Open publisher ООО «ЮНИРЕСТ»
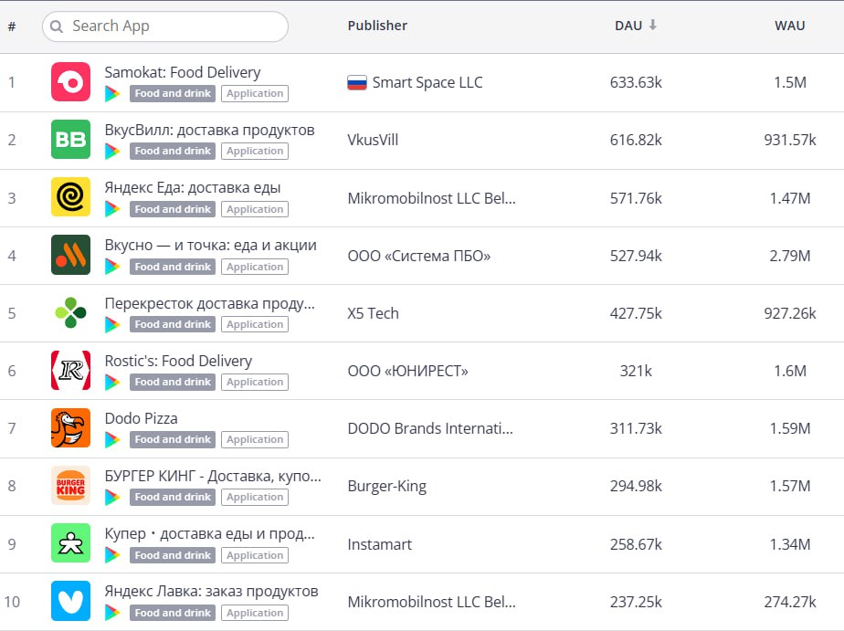This screenshot has height=631, width=844. (407, 371)
